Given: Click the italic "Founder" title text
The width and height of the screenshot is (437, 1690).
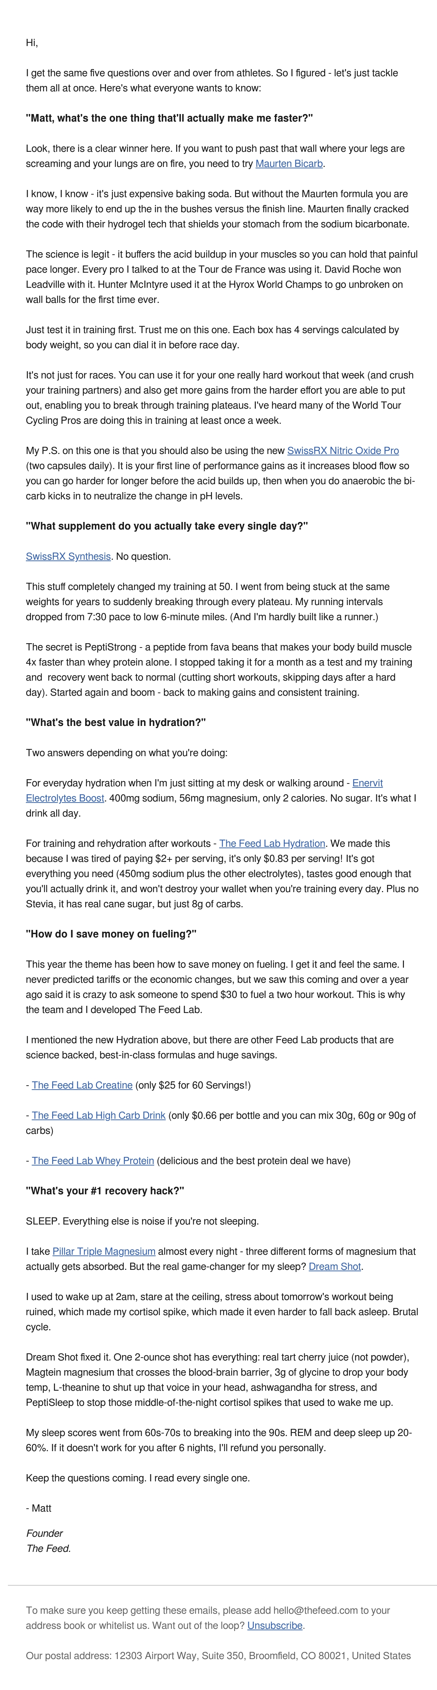Looking at the screenshot, I should [x=45, y=1533].
